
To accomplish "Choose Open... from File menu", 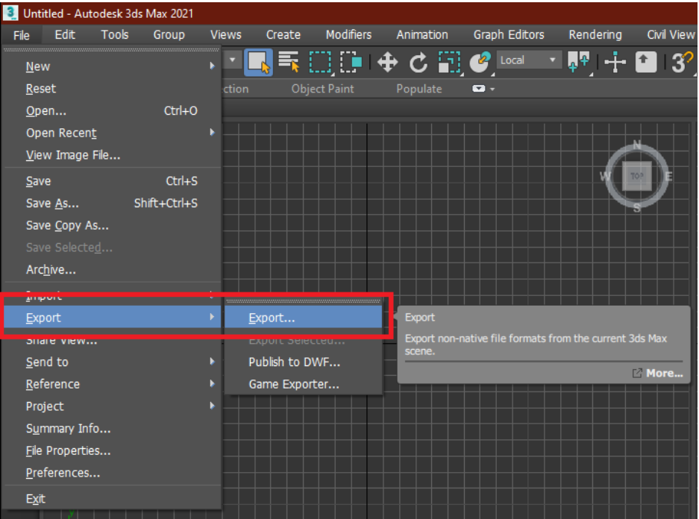I will 113,111.
